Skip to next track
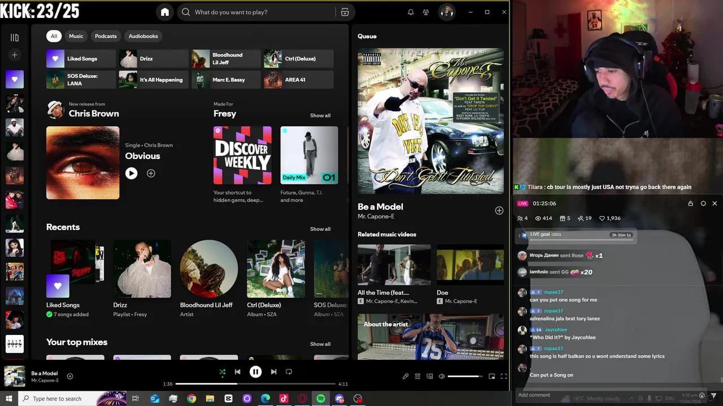This screenshot has width=723, height=406. (x=273, y=372)
